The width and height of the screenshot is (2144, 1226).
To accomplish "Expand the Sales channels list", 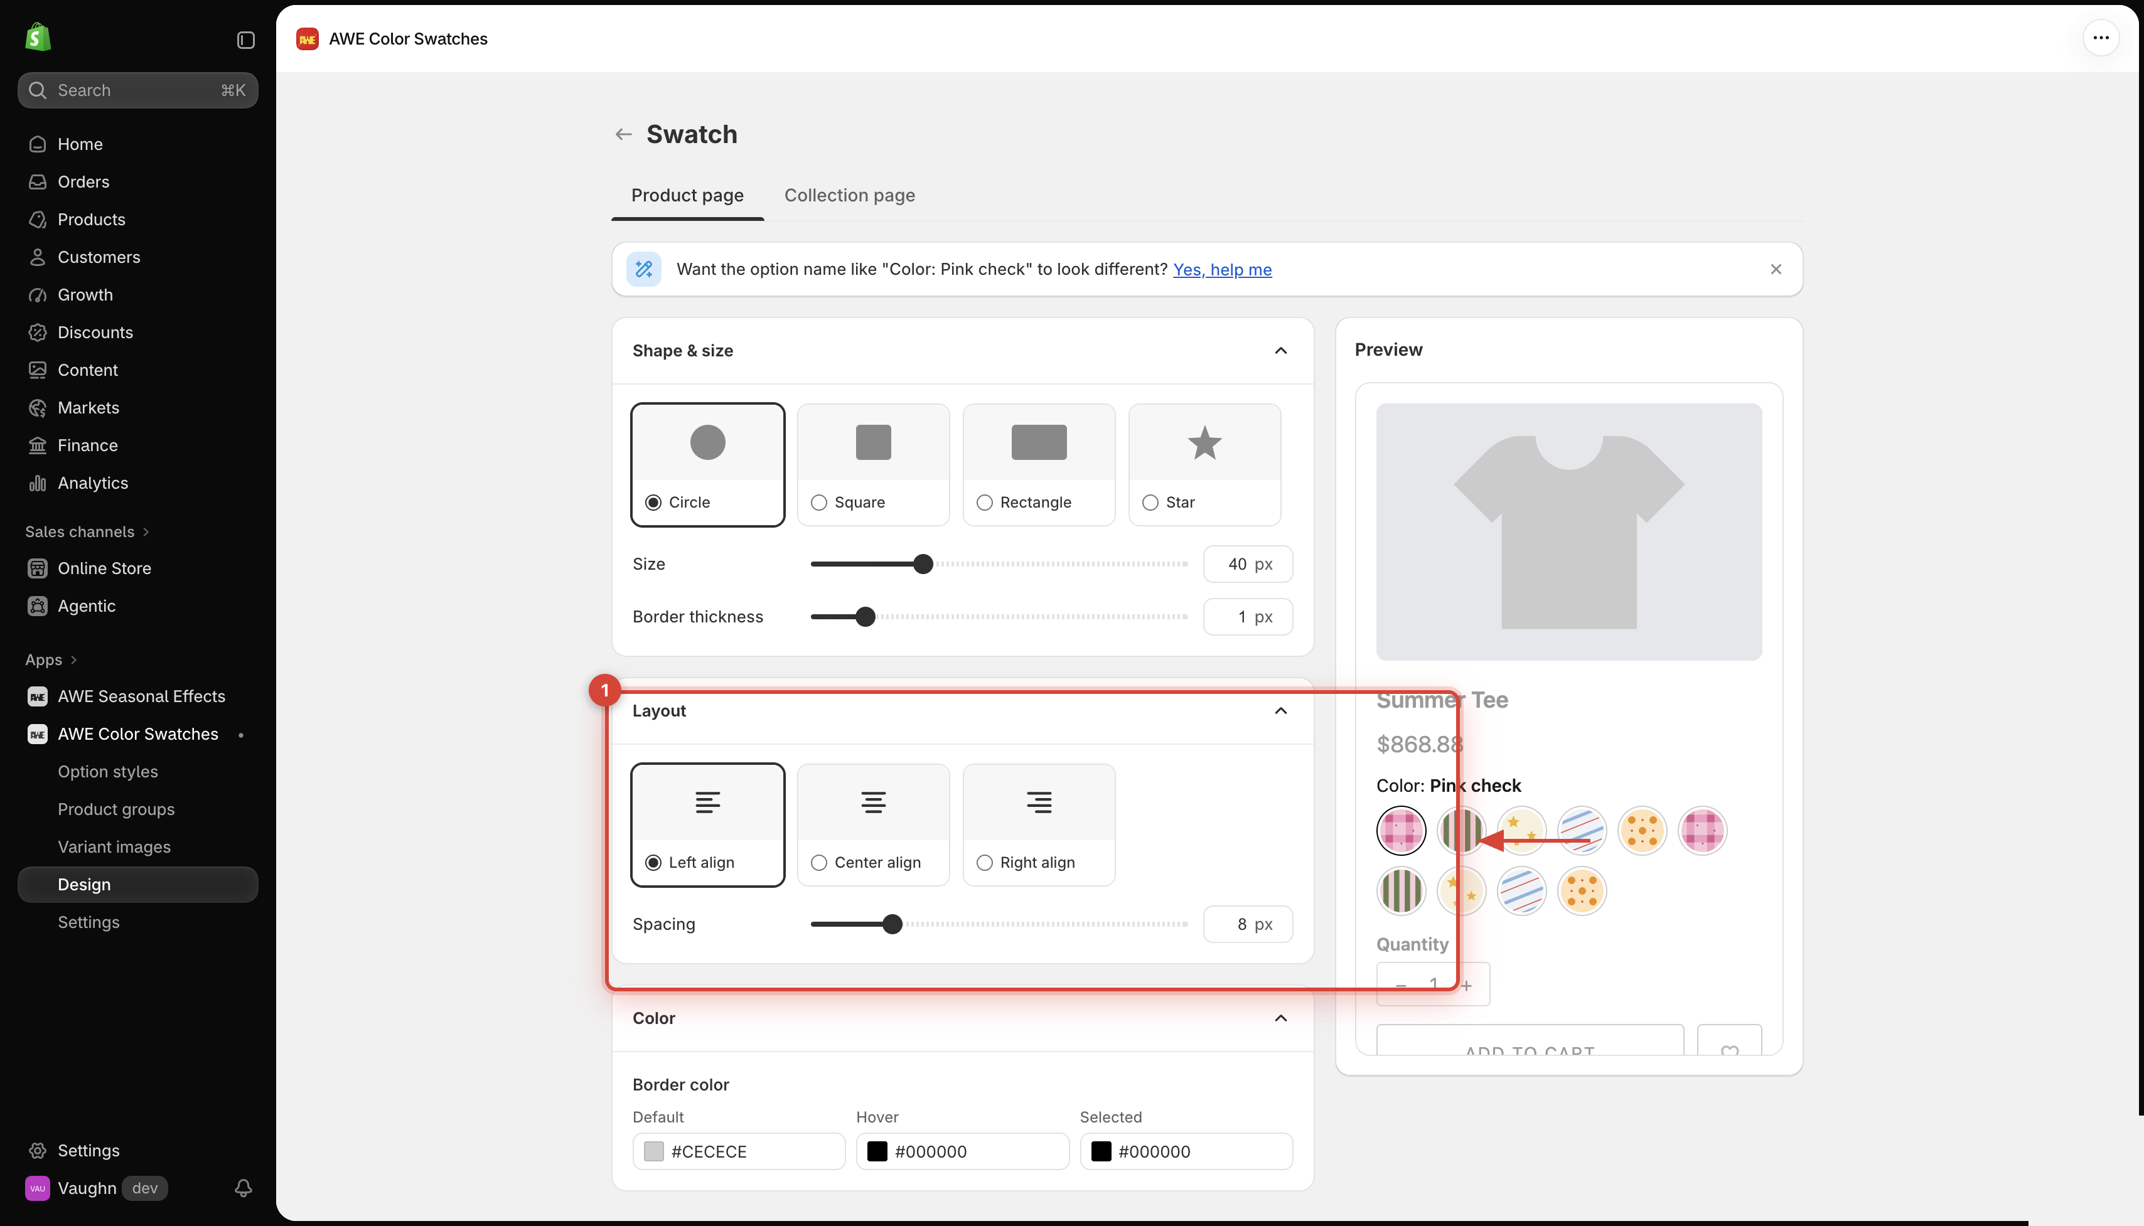I will click(x=88, y=532).
